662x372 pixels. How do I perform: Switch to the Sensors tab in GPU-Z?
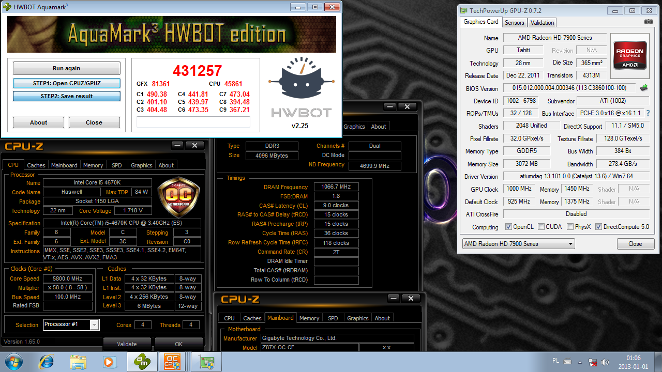[x=514, y=22]
